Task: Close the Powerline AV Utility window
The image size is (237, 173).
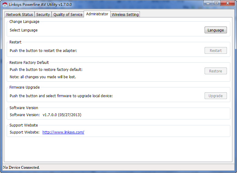Action: click(x=228, y=3)
